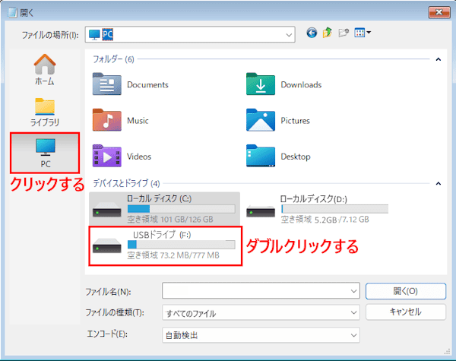Expand the ファイルの場所 location dropdown
The width and height of the screenshot is (456, 361).
[x=290, y=34]
